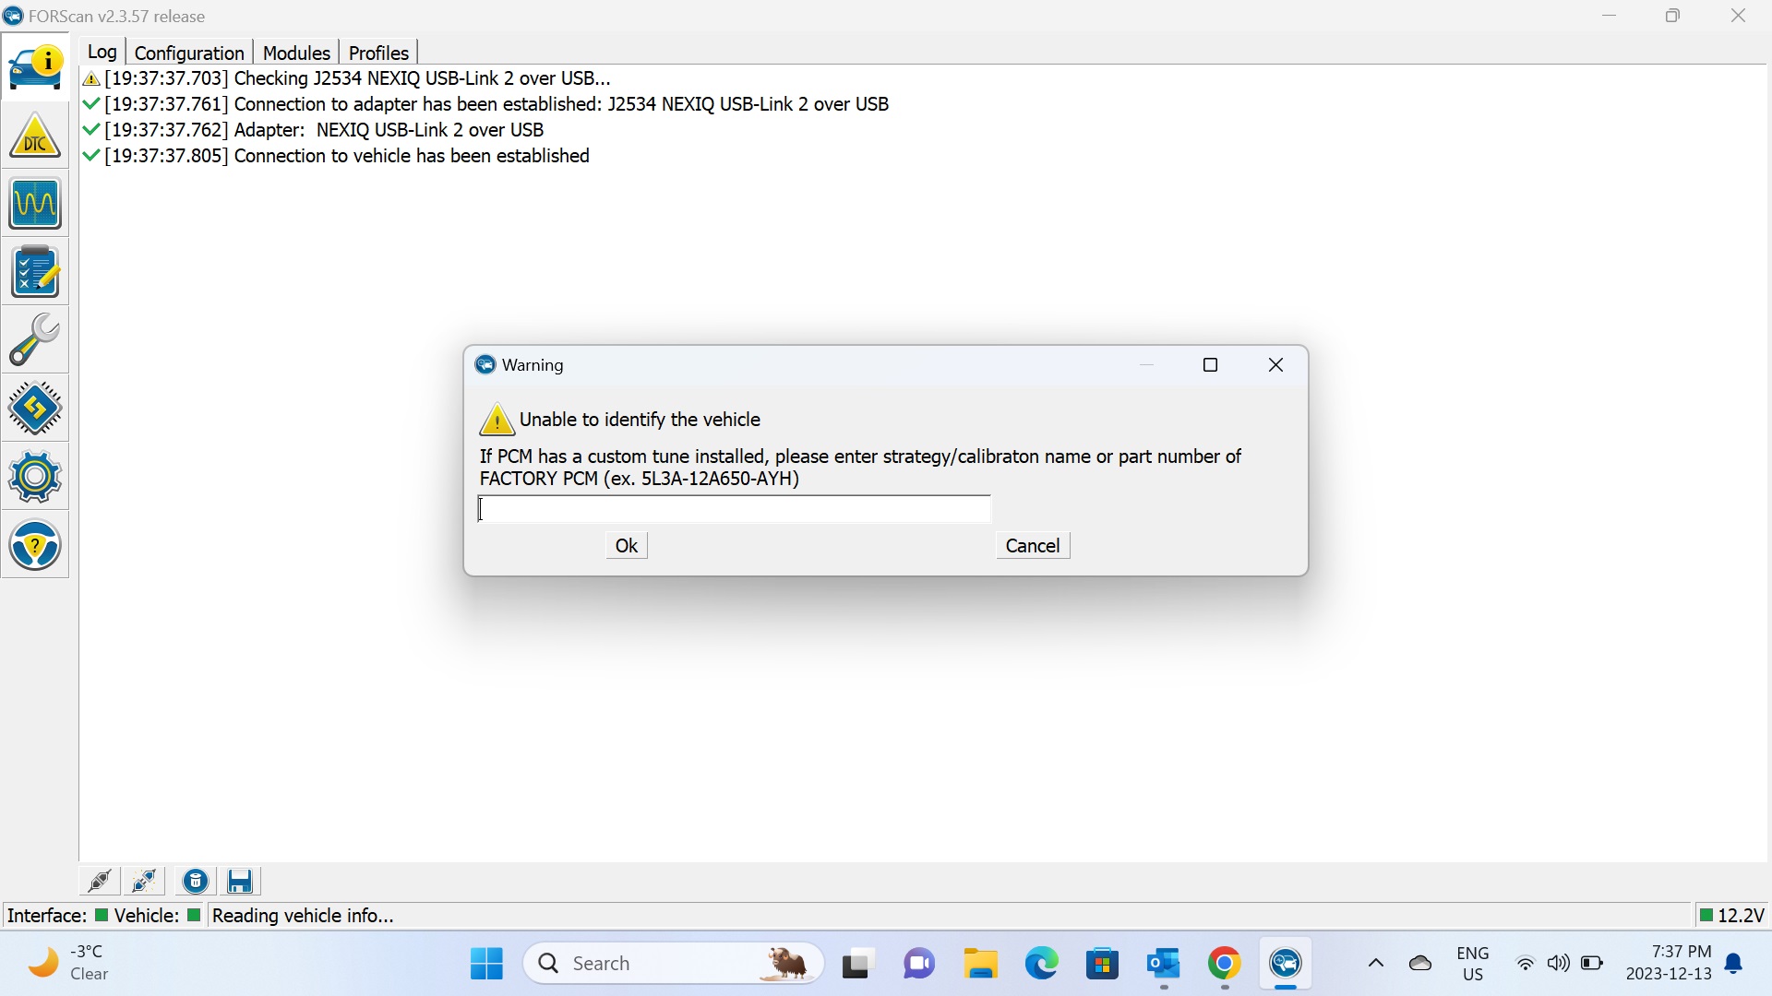Click the connect to vehicle icon
This screenshot has width=1772, height=996.
100,882
